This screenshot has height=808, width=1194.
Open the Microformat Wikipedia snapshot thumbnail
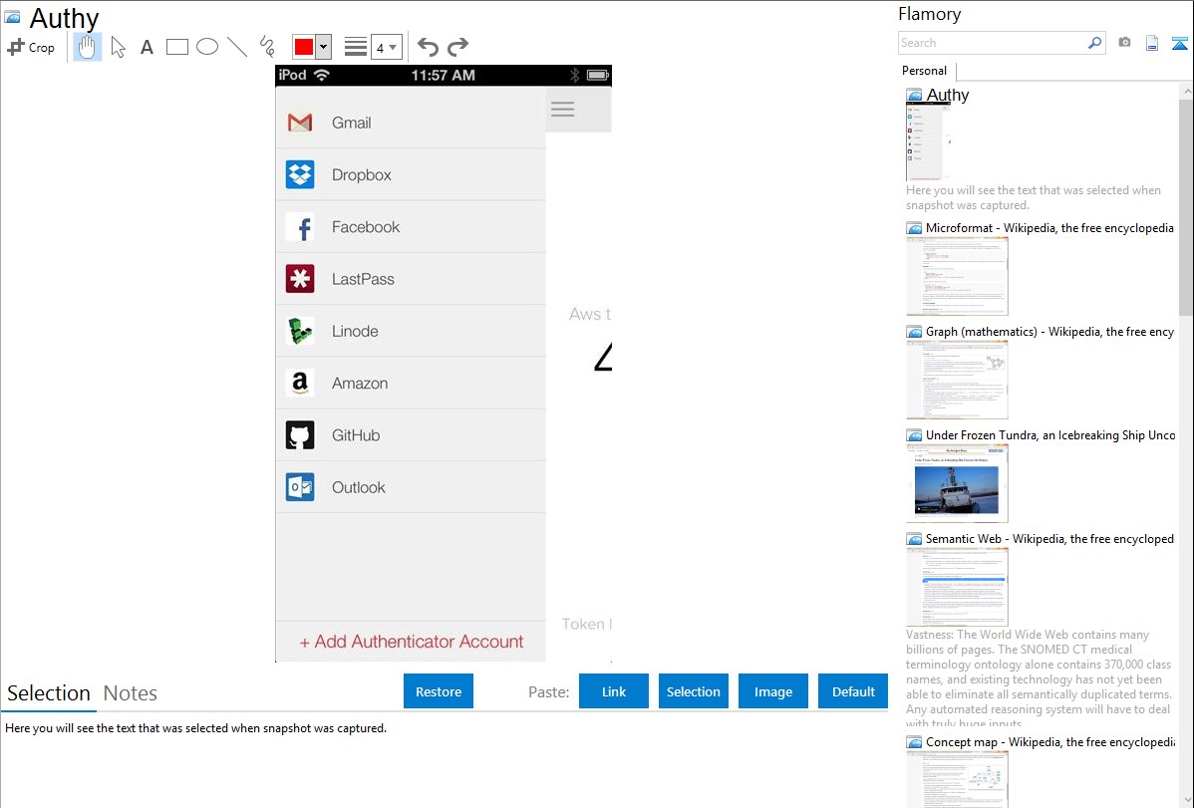point(957,276)
